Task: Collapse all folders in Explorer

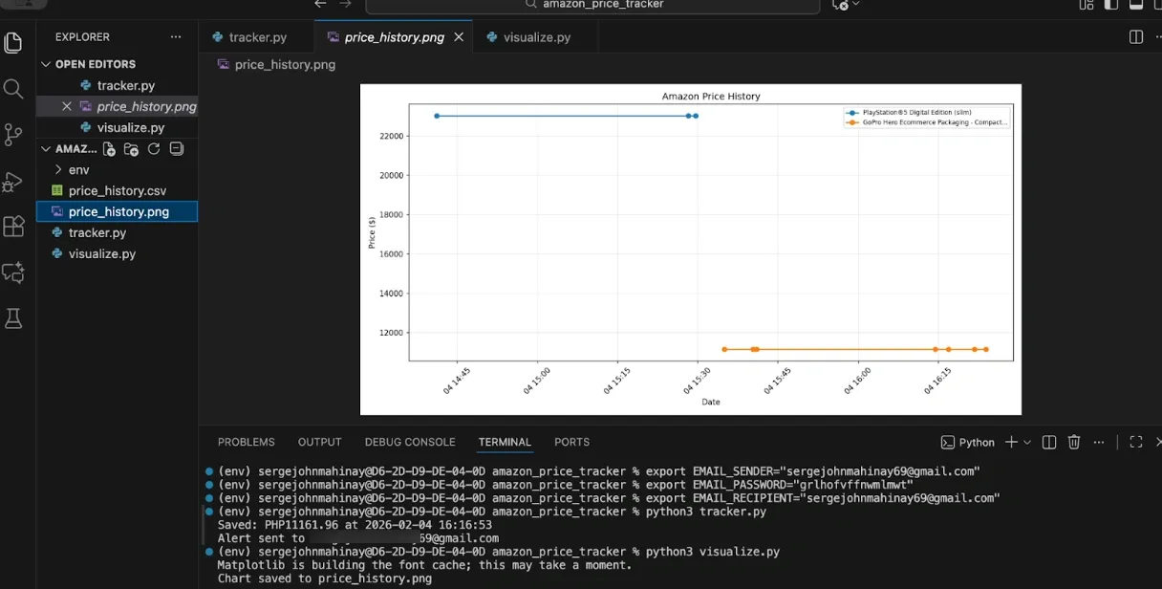Action: (176, 149)
